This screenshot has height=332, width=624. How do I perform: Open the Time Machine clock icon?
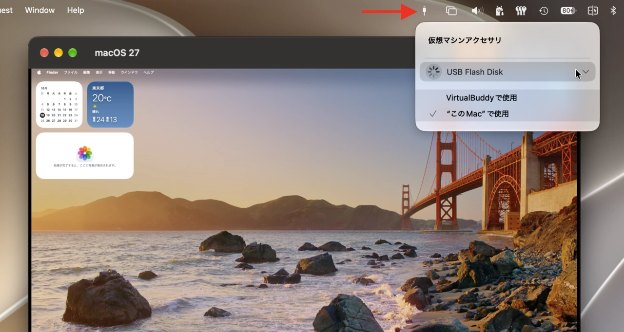pyautogui.click(x=544, y=11)
